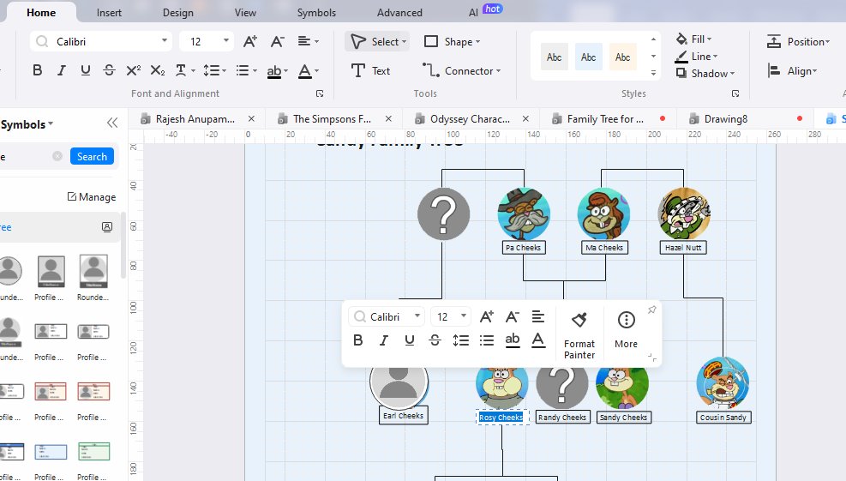Screen dimensions: 846x481
Task: Click the profile icon beside library name
Action: pyautogui.click(x=107, y=227)
